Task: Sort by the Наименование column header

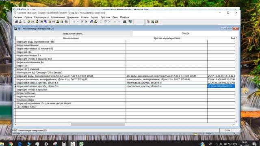Action: [71, 38]
